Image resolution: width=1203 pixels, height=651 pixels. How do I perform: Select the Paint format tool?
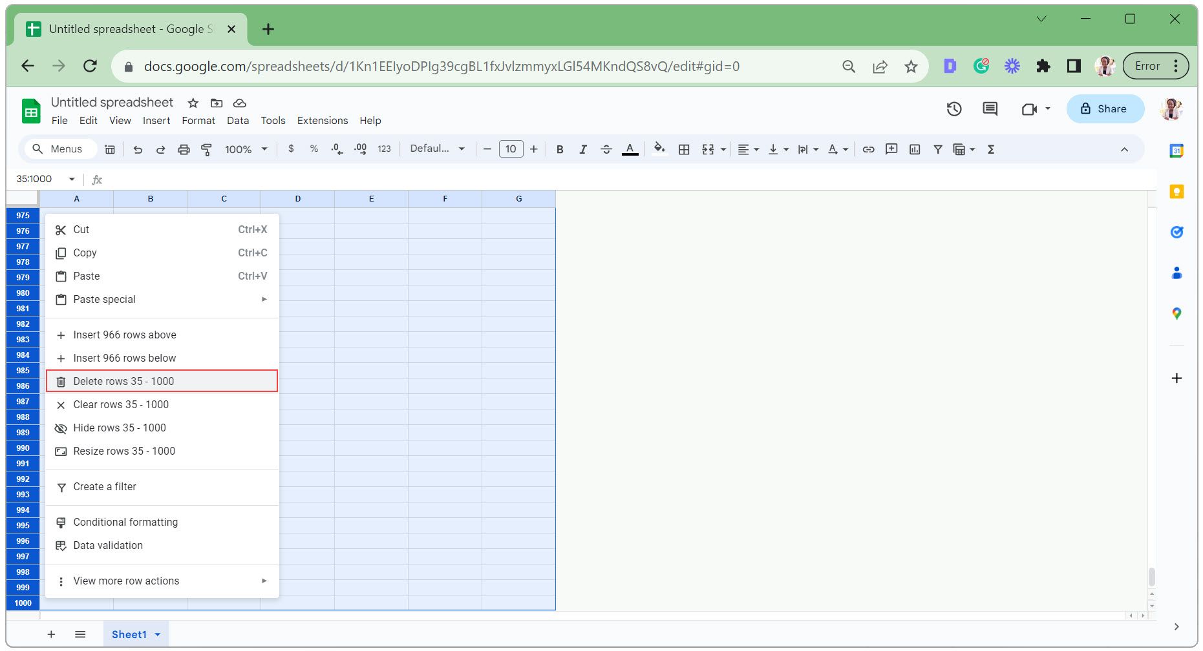pos(207,149)
